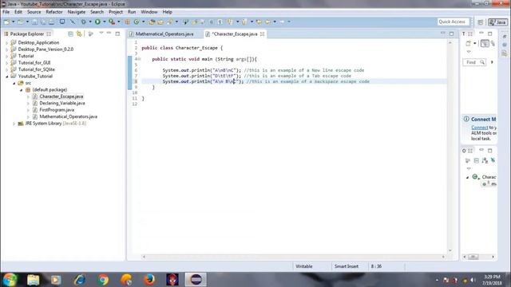Click the editor's horizontal scrollbar
The width and height of the screenshot is (511, 287).
click(x=293, y=257)
